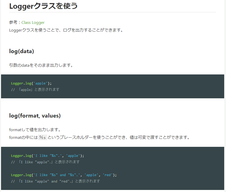The height and width of the screenshot is (192, 226).
Task: Click the Loggerクラスを使う page title
Action: [43, 6]
